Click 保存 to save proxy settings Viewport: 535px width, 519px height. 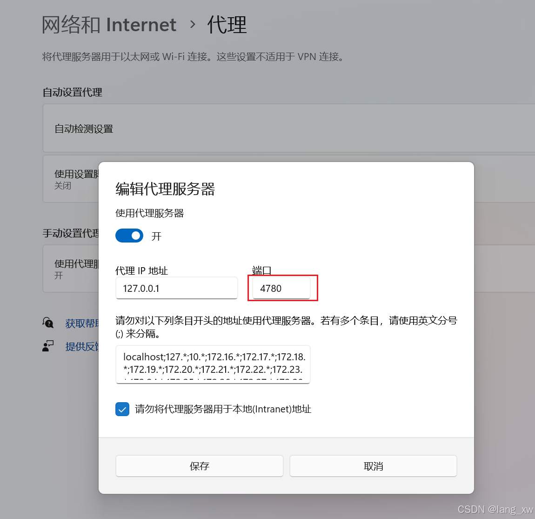click(199, 466)
